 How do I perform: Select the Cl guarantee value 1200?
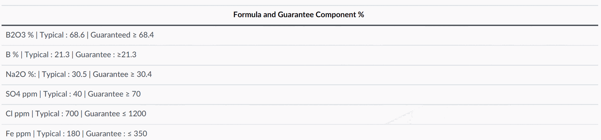coord(137,114)
